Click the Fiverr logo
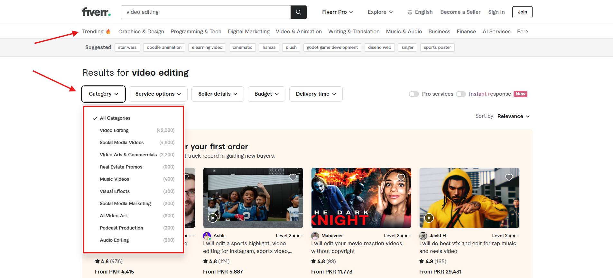Image resolution: width=613 pixels, height=278 pixels. pos(96,12)
